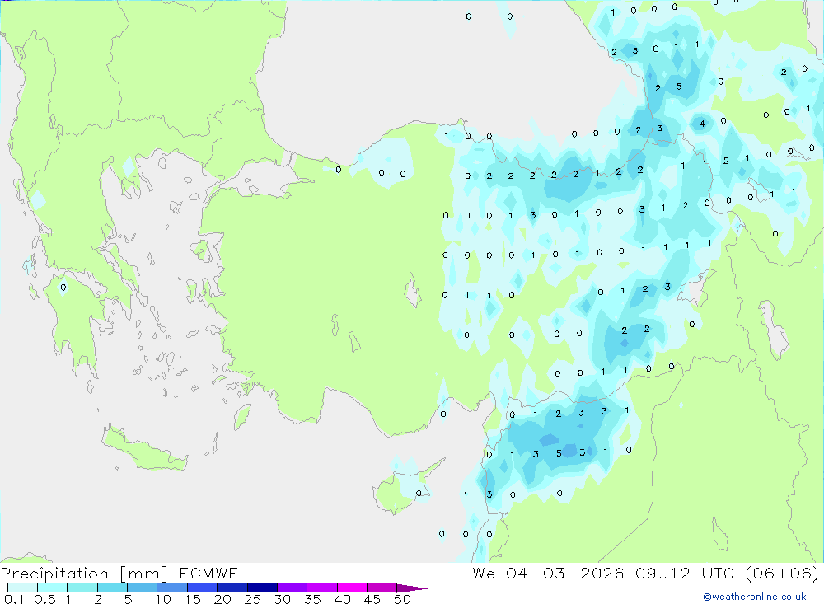Viewport: 824px width, 604px height.
Task: Click the '09..12' time range text
Action: pos(662,574)
